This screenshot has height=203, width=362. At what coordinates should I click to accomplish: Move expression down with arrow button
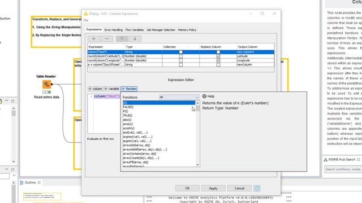click(135, 39)
